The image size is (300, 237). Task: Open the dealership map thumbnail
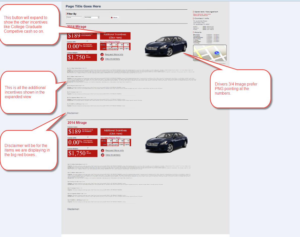(x=210, y=53)
